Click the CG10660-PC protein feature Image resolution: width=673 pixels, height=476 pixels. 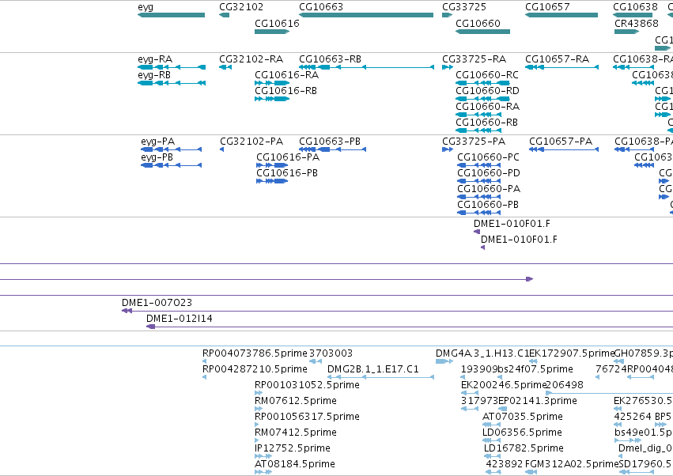point(479,165)
